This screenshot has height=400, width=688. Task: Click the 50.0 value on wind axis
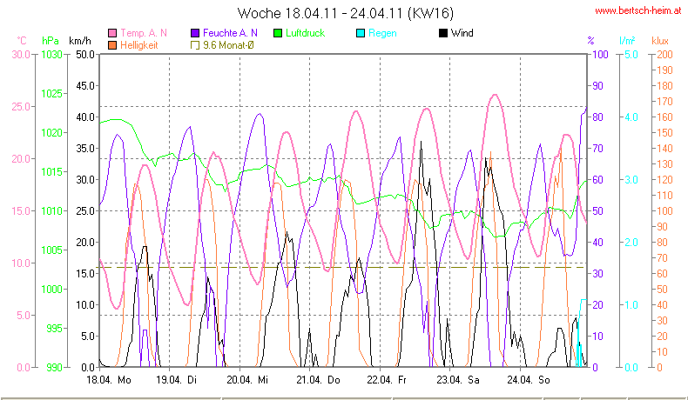[x=85, y=55]
